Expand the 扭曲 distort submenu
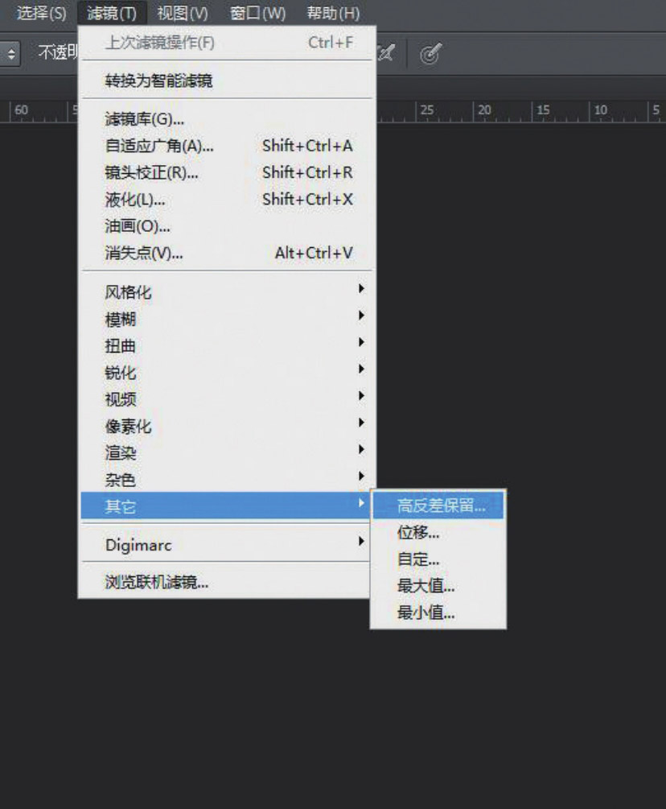Screen dimensions: 666x809 [227, 345]
